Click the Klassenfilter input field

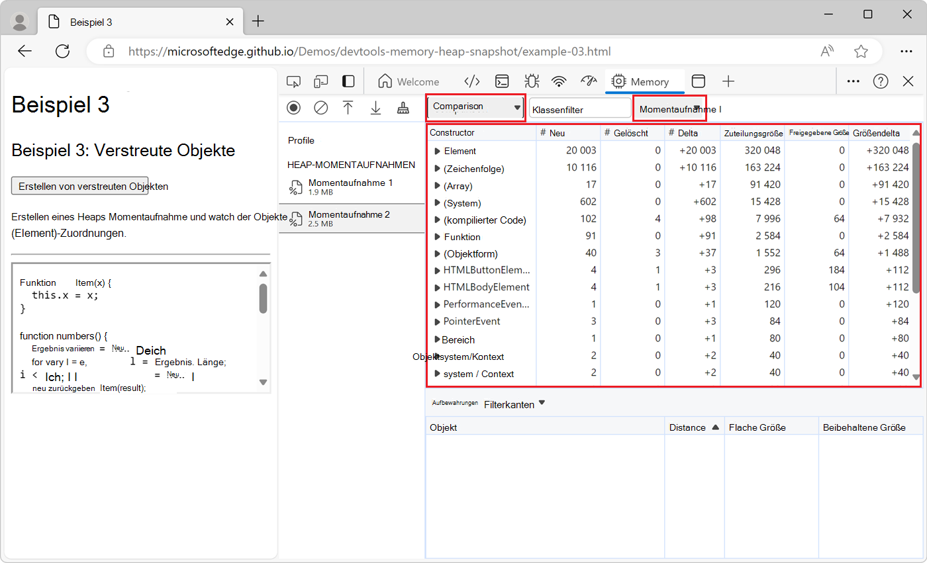pos(579,108)
